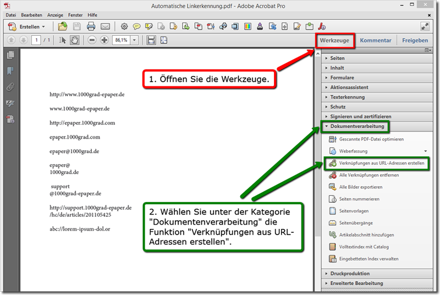Switch to the Freigeben pane
Viewport: 440px width, 295px height.
pyautogui.click(x=415, y=40)
